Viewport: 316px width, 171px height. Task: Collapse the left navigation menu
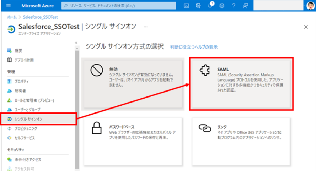pos(76,43)
